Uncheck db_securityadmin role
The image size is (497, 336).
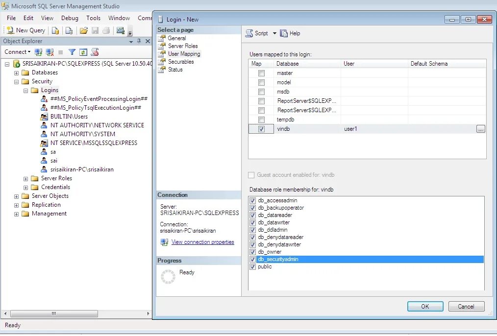coord(252,260)
